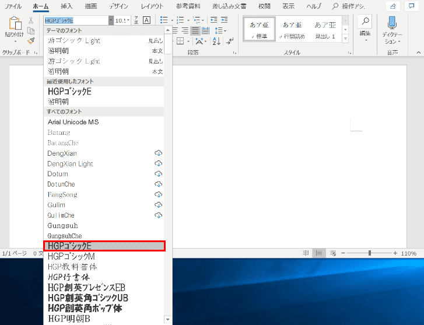Choose HGP行書体 font

104,277
